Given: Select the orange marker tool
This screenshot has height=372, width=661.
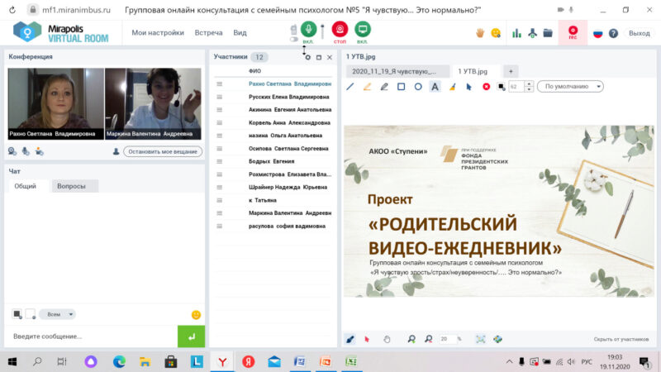Looking at the screenshot, I should (367, 87).
